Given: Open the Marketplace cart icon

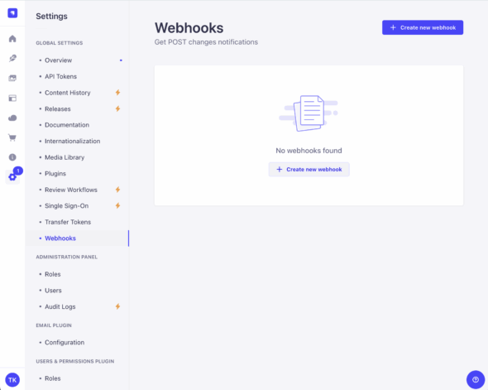Looking at the screenshot, I should click(12, 137).
